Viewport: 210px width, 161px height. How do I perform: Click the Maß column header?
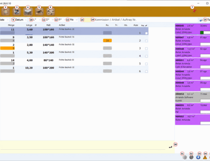point(48,25)
